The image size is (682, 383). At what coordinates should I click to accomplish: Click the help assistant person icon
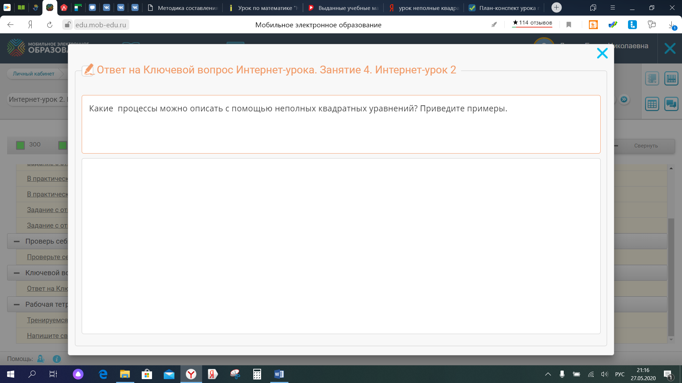41,359
